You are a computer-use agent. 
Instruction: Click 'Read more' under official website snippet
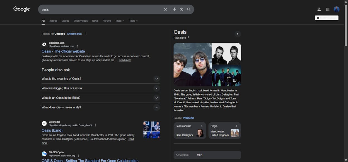(x=125, y=60)
